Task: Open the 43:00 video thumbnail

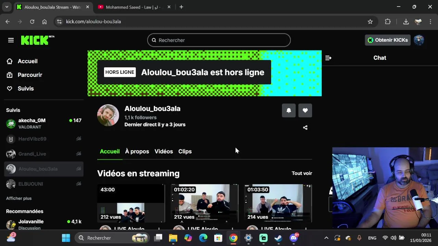Action: coord(131,203)
